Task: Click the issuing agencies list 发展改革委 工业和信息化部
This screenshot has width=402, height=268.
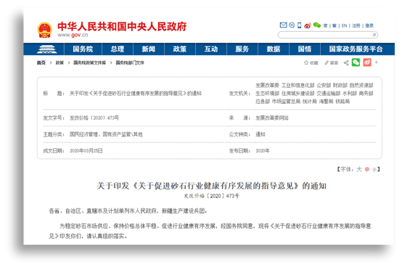Action: (x=314, y=93)
